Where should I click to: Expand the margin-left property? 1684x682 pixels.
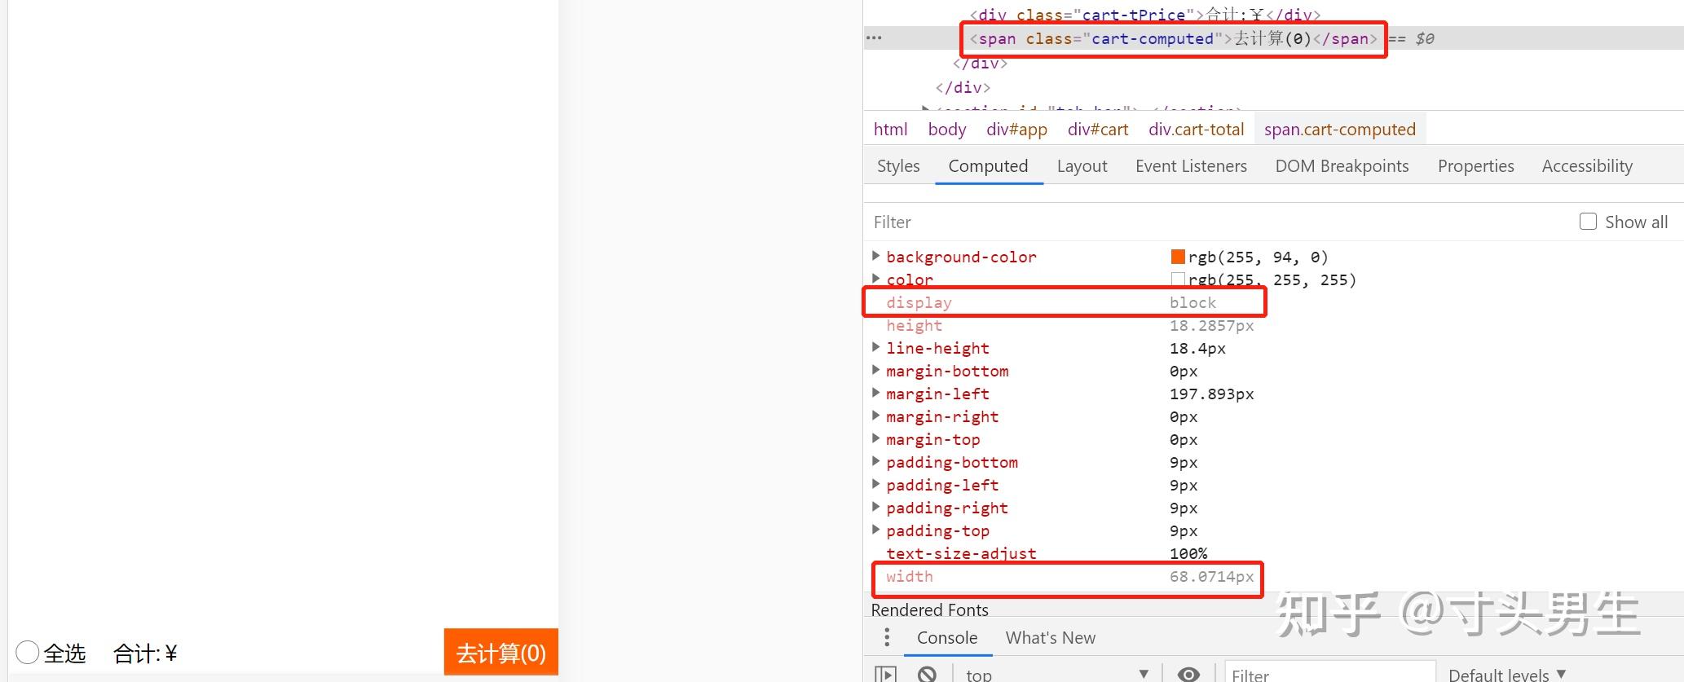tap(876, 393)
